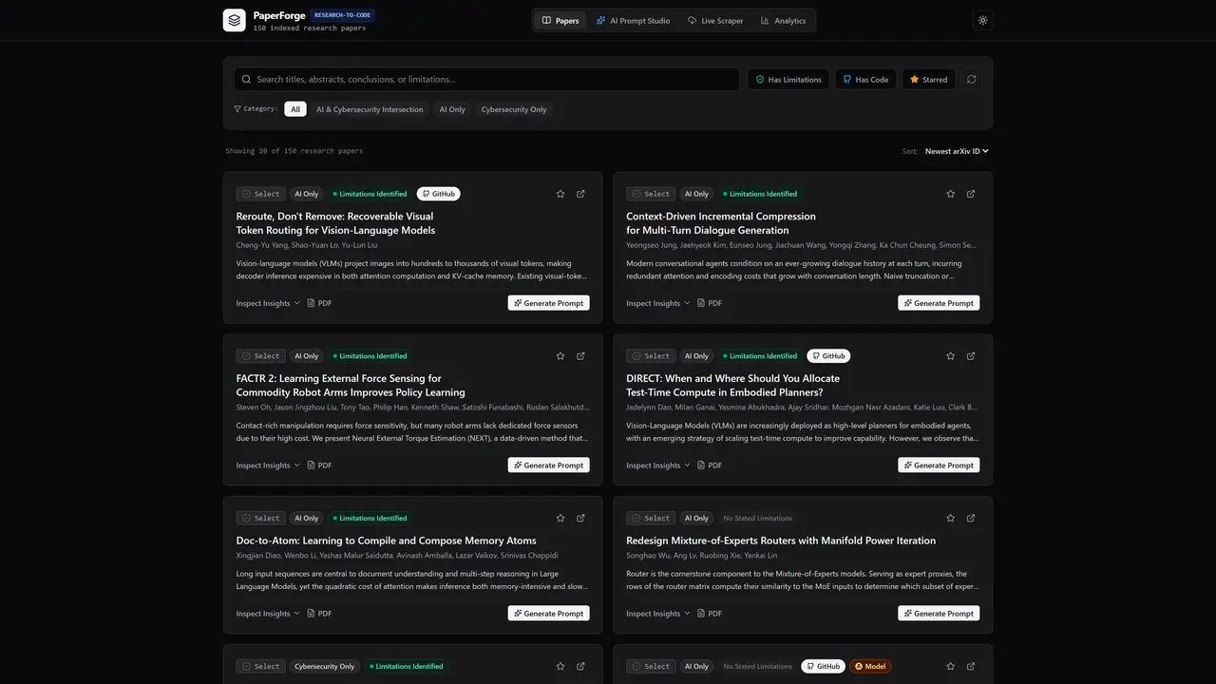Screen dimensions: 1216x684
Task: Star the Redesign Mixture-of-Experts Routers paper
Action: pyautogui.click(x=950, y=519)
